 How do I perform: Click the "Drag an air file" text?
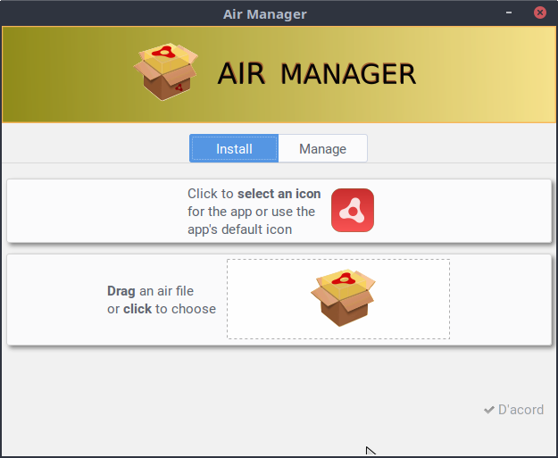click(150, 291)
